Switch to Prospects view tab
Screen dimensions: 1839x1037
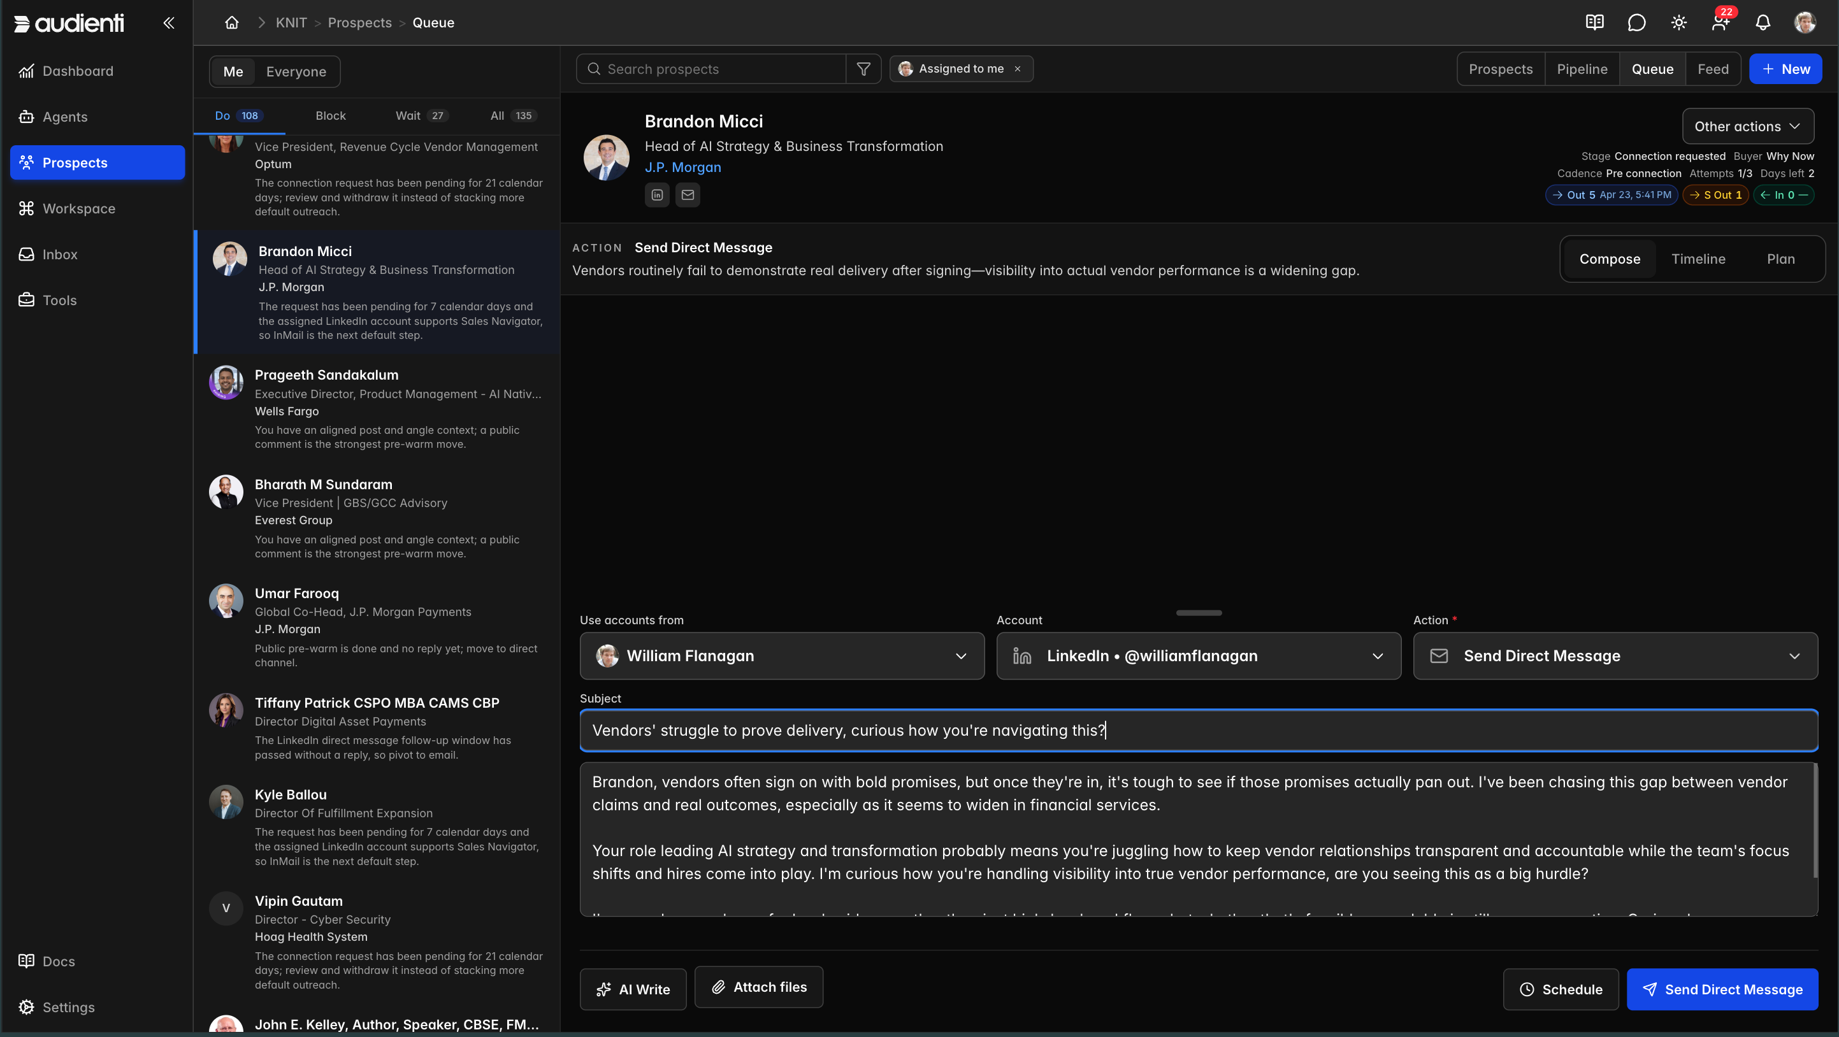(x=1500, y=69)
